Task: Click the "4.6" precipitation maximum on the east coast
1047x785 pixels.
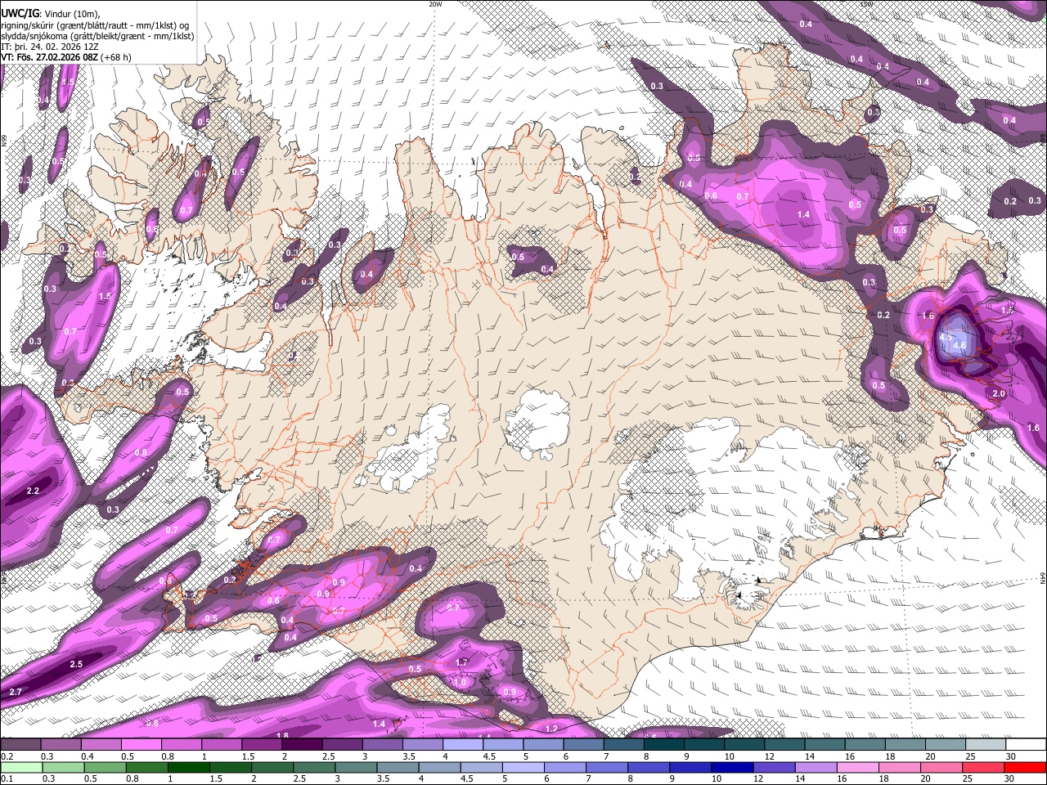Action: coord(959,346)
